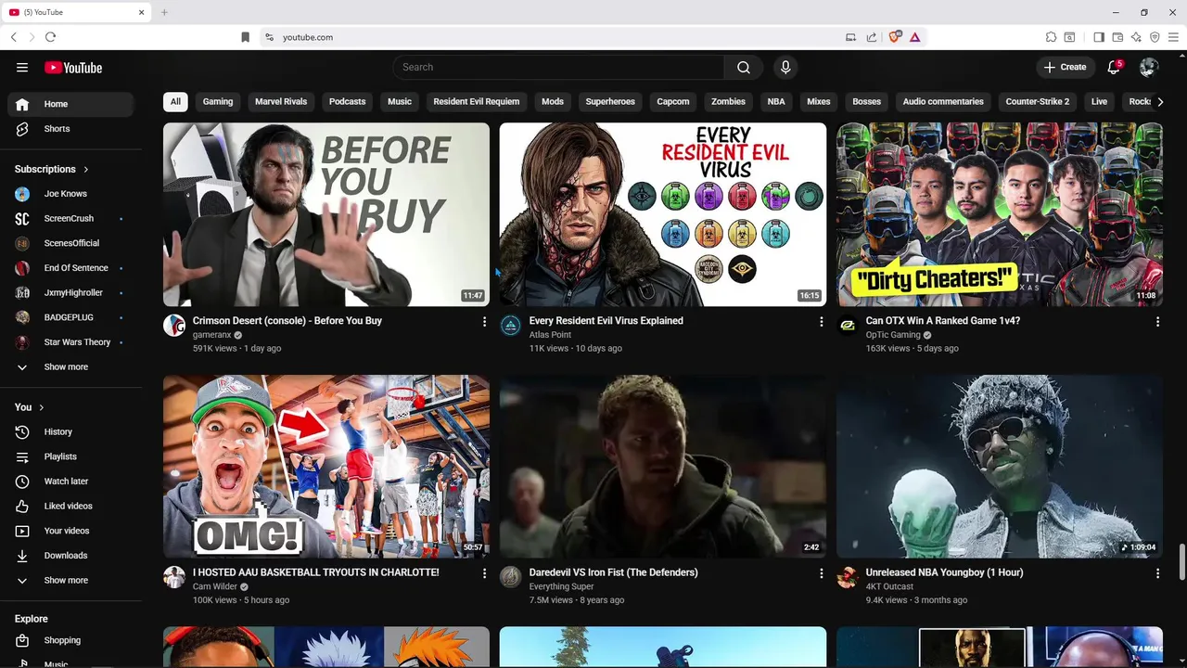
Task: Start voice search with the microphone
Action: click(x=785, y=67)
